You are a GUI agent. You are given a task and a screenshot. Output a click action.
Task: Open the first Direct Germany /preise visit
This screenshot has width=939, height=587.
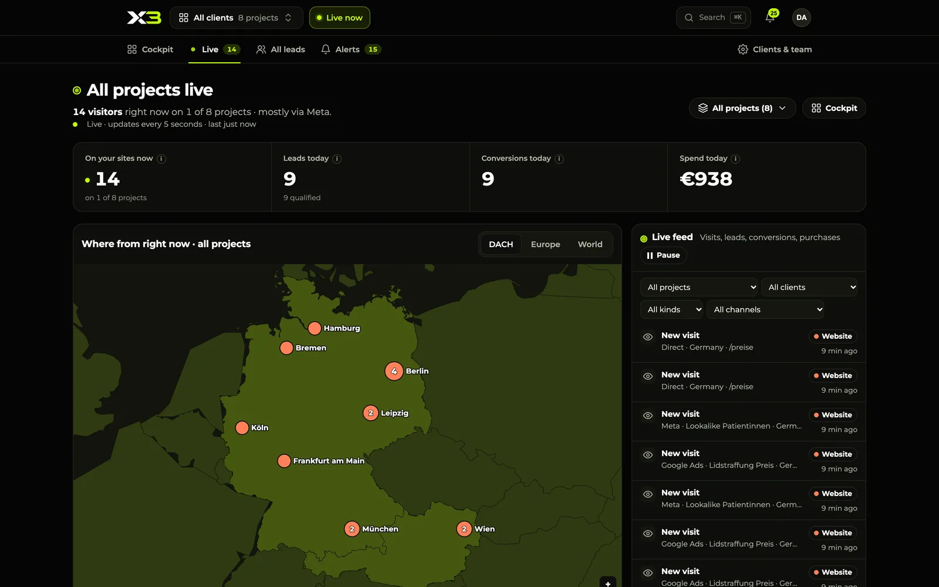coord(749,343)
